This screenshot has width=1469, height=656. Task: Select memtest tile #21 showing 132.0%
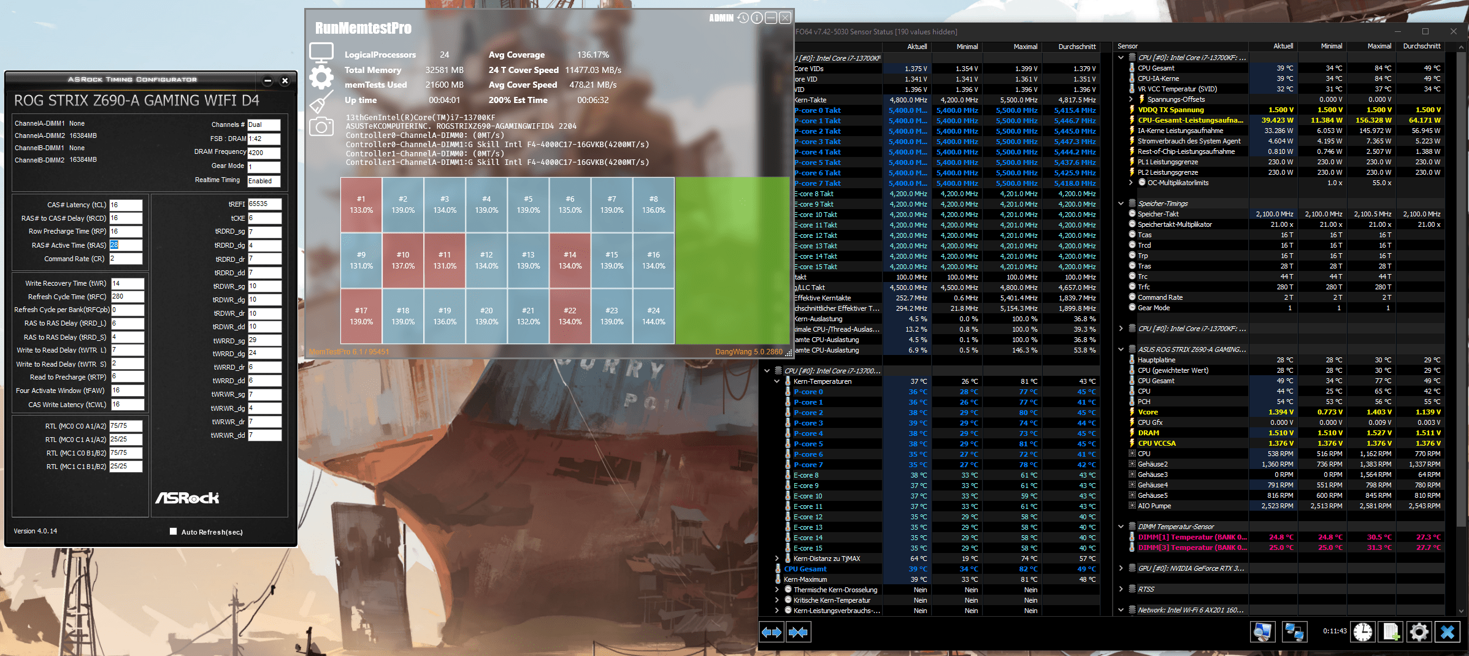528,316
